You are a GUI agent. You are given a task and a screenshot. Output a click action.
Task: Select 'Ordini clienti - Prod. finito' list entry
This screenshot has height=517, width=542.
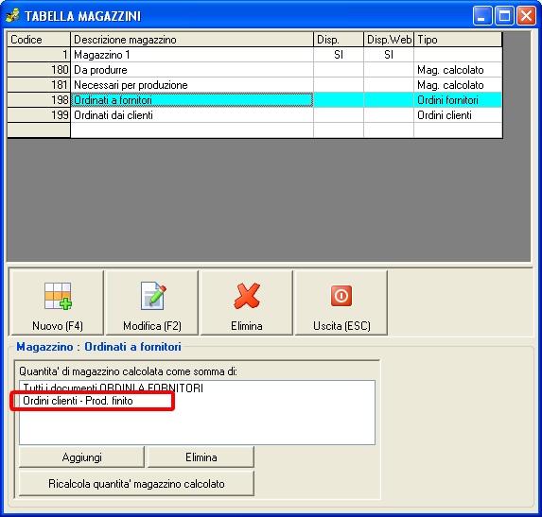[79, 401]
